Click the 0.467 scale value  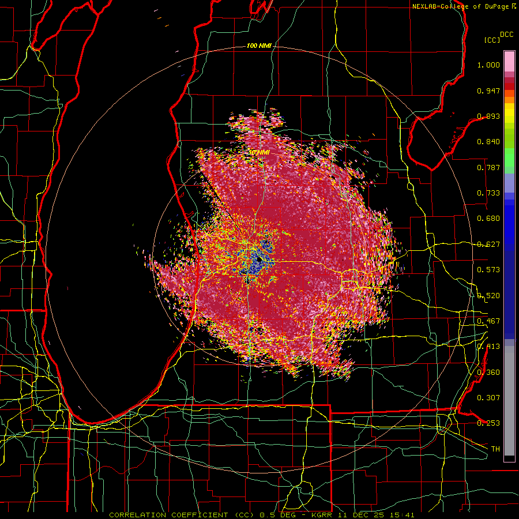click(x=488, y=321)
